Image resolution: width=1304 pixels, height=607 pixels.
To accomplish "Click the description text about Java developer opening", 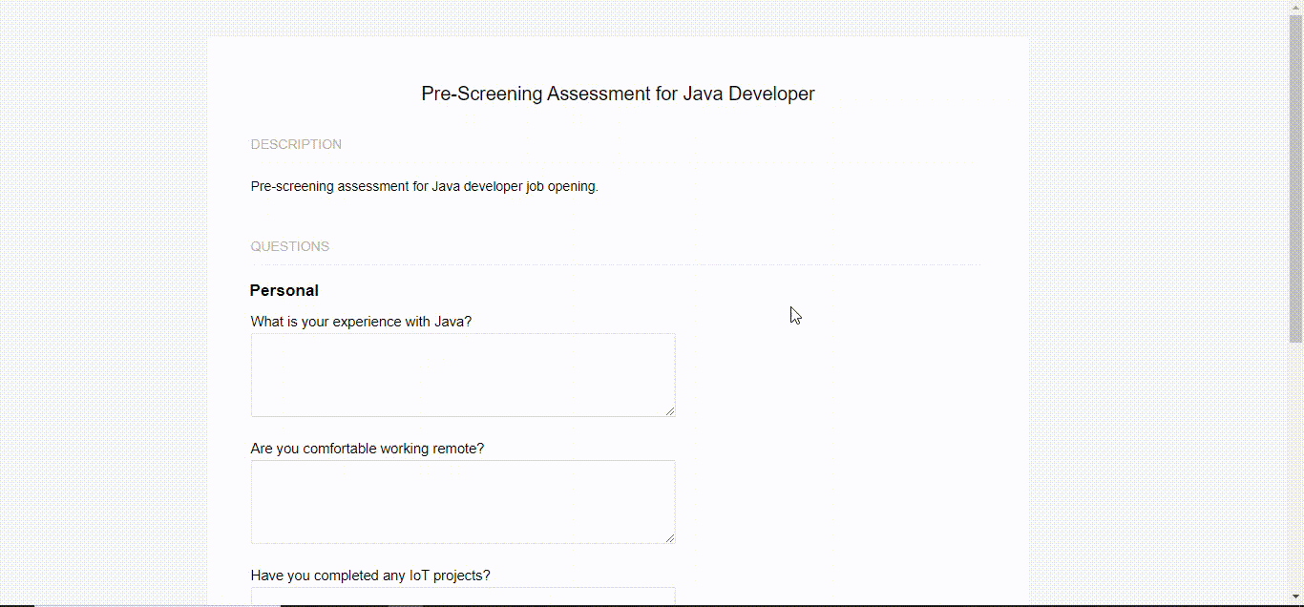I will coord(424,185).
